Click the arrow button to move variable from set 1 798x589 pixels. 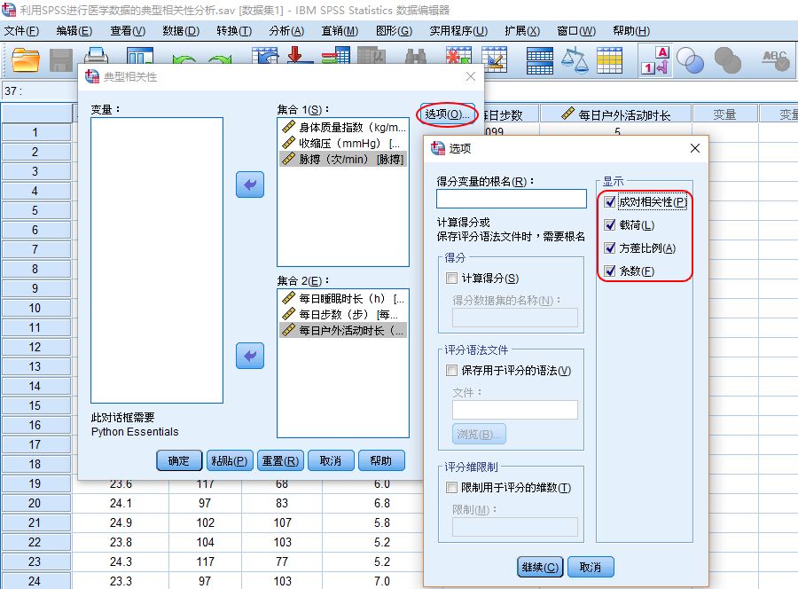pyautogui.click(x=250, y=185)
